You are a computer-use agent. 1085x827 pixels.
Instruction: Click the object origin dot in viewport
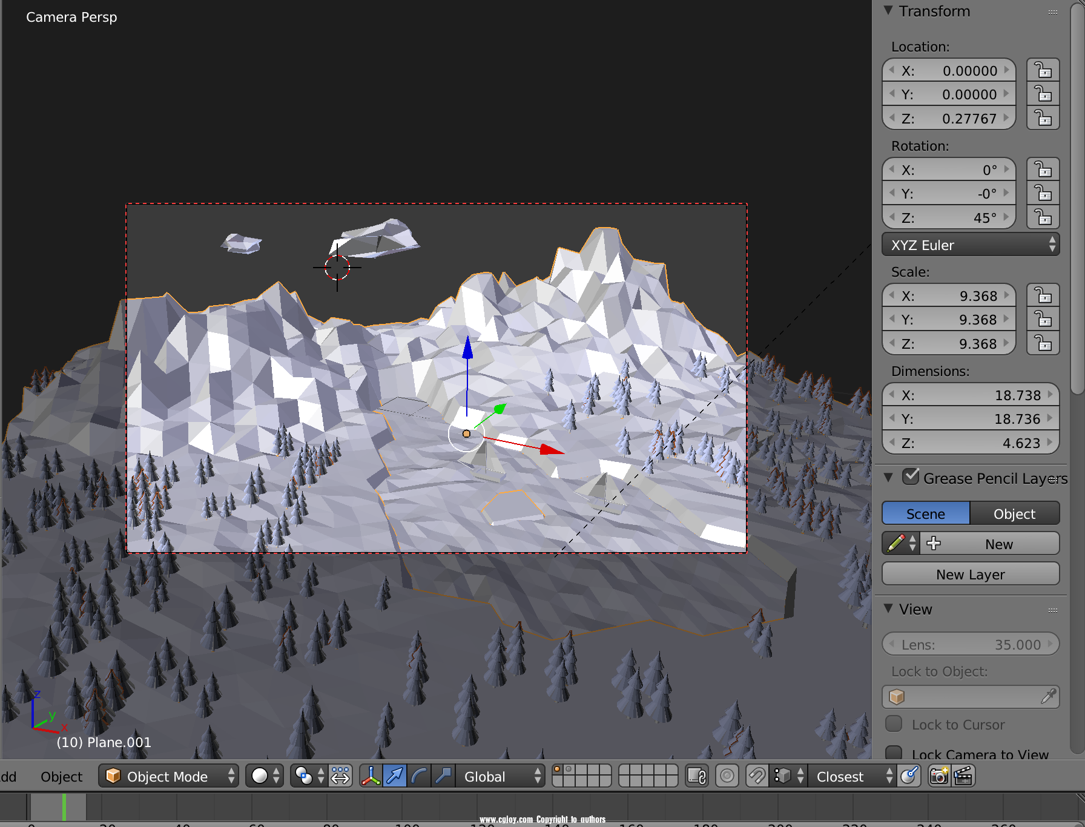pos(466,433)
